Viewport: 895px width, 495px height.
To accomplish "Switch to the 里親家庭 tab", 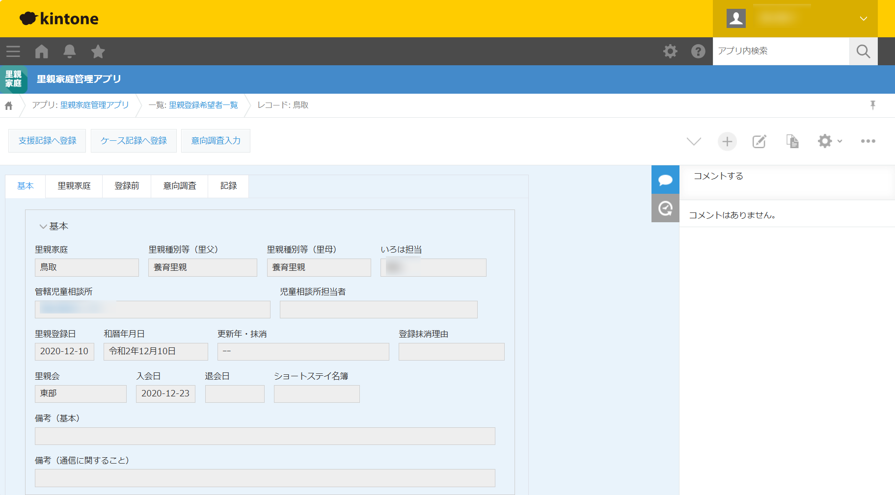I will [74, 186].
